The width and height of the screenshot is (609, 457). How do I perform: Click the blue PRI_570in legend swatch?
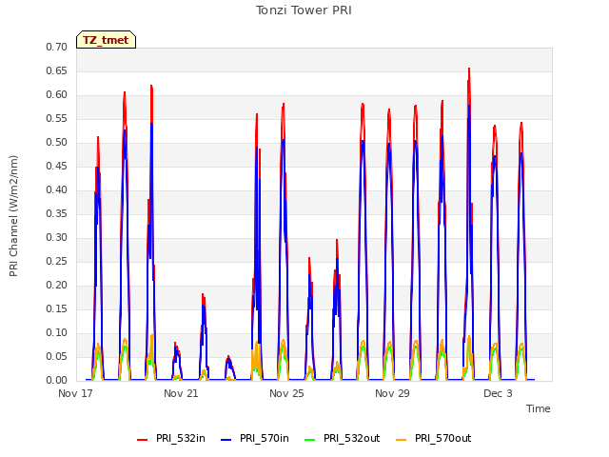point(226,440)
